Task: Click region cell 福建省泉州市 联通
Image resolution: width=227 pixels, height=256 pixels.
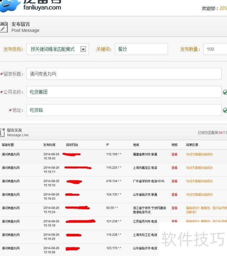Action: tap(145, 154)
